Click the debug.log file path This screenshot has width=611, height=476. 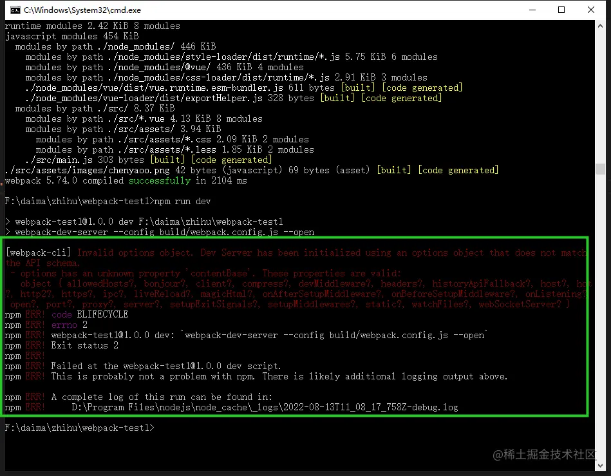click(x=265, y=407)
